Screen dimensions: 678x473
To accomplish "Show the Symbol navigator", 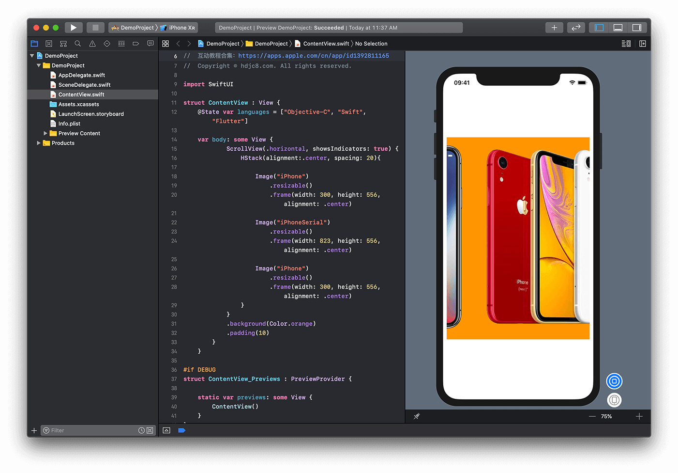I will click(x=63, y=44).
